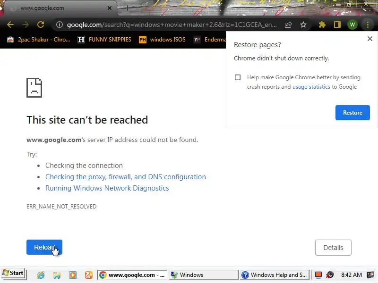378x283 pixels.
Task: Dismiss the Restore pages popup
Action: [x=370, y=39]
